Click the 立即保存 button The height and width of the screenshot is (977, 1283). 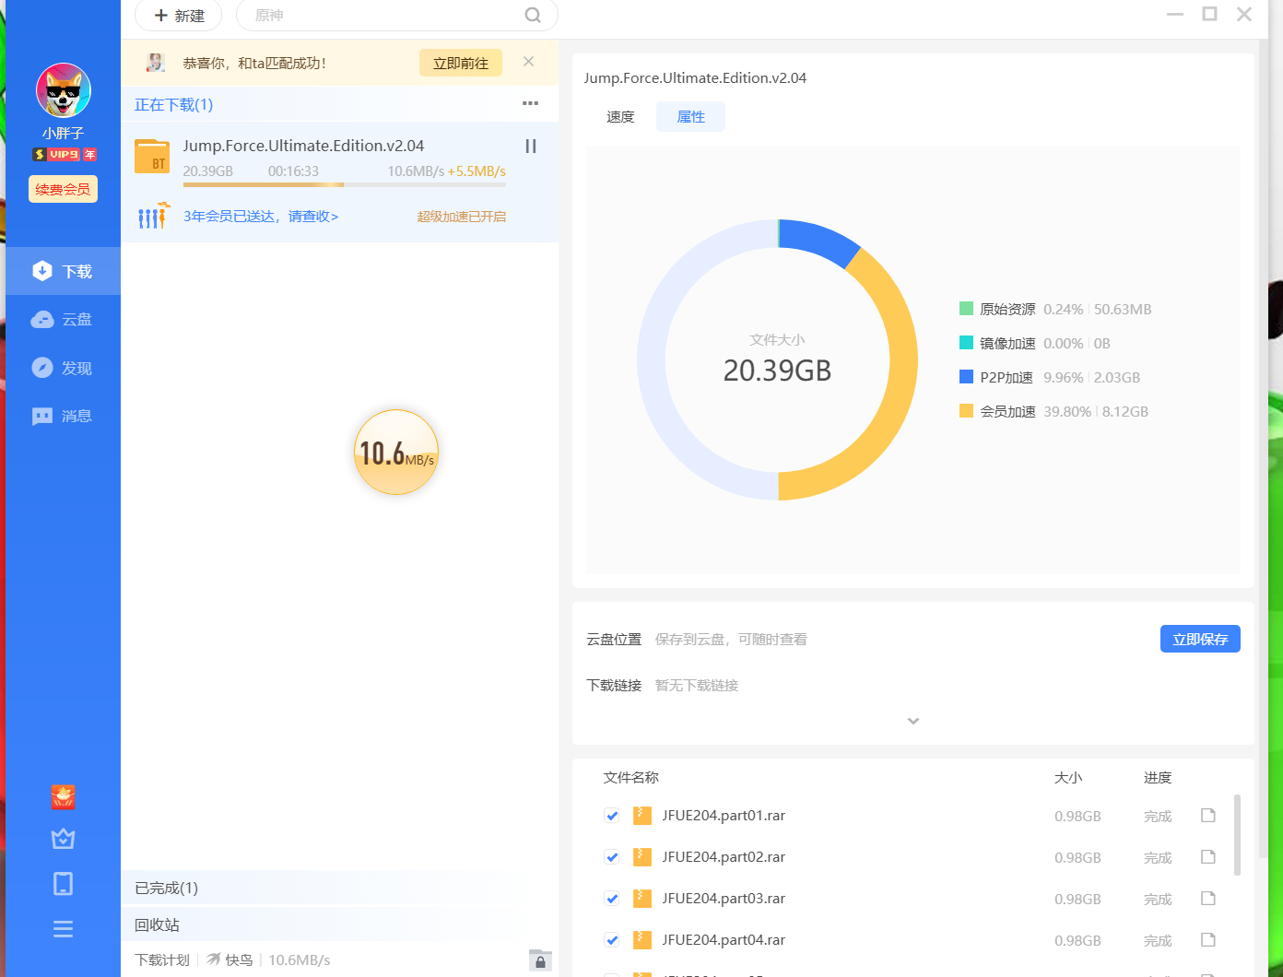click(1199, 639)
